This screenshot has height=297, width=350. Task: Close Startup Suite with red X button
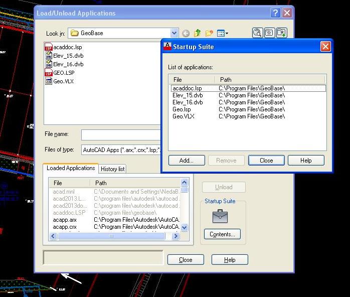(x=325, y=47)
